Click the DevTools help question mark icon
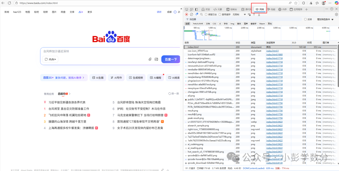Image resolution: width=339 pixels, height=171 pixels. pos(332,9)
